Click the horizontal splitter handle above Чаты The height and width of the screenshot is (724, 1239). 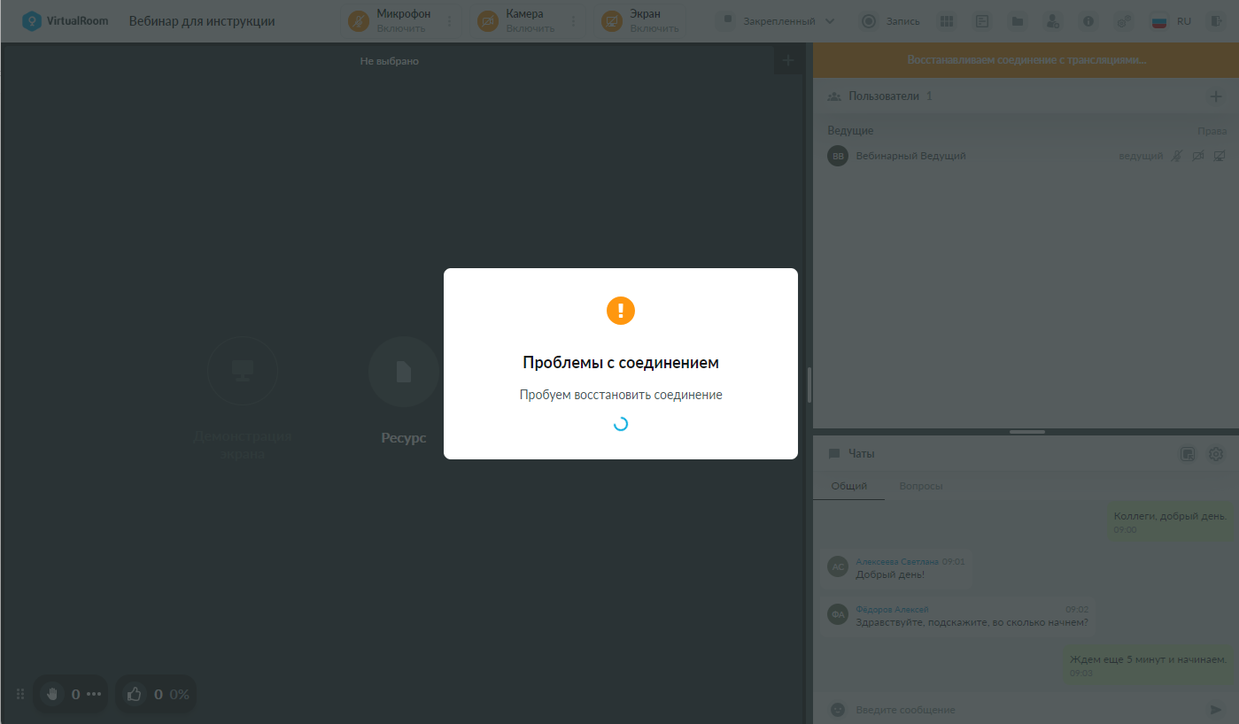pos(1026,432)
